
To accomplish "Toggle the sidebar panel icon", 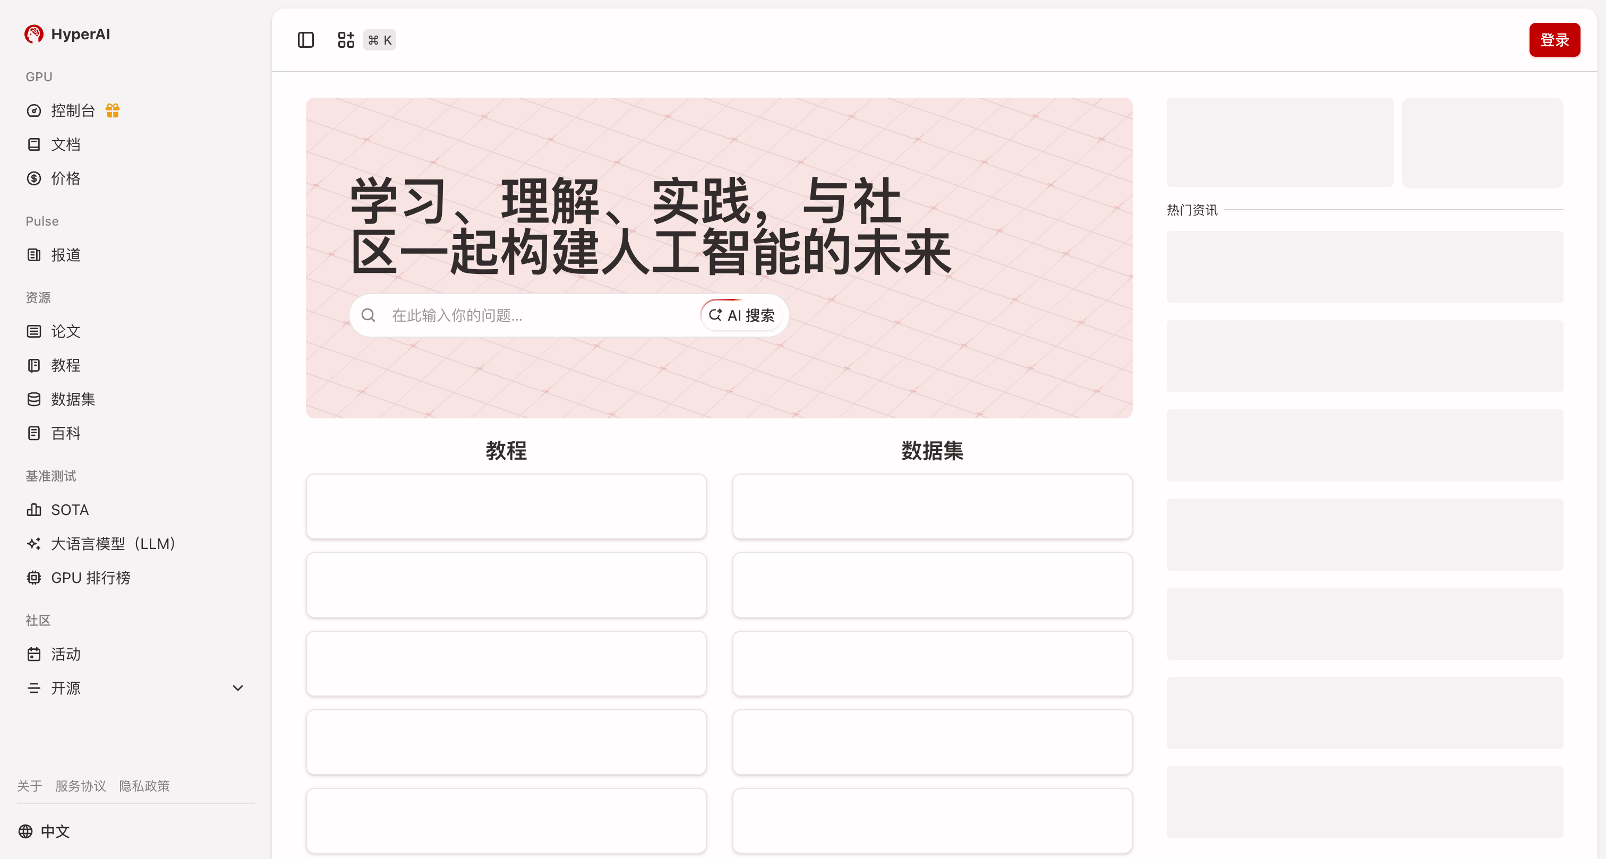I will [x=305, y=40].
